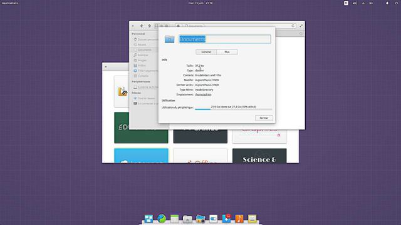Open the Musique sidebar folder
The image size is (401, 225).
click(143, 55)
